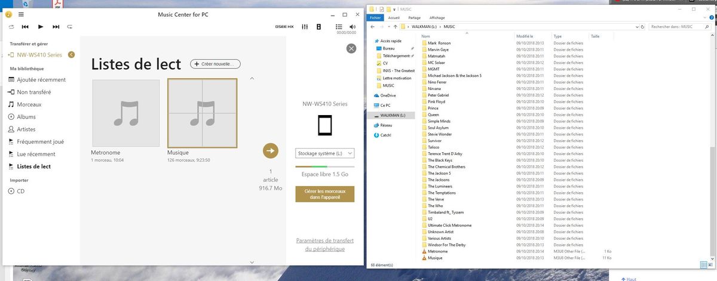
Task: Toggle shuffle playback mode
Action: 10,27
